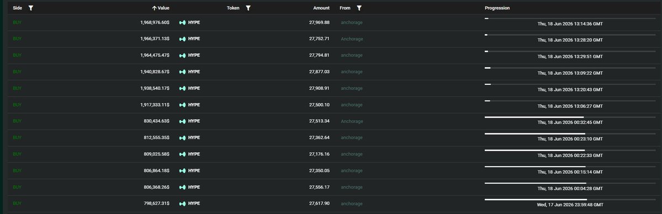Select amount 27,908.91
The image size is (662, 214).
319,88
